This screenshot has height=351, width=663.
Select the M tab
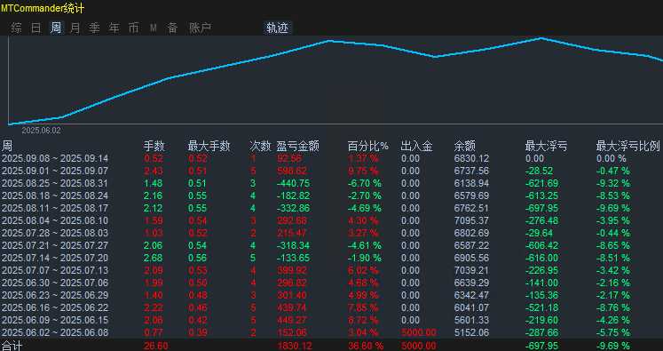[153, 28]
